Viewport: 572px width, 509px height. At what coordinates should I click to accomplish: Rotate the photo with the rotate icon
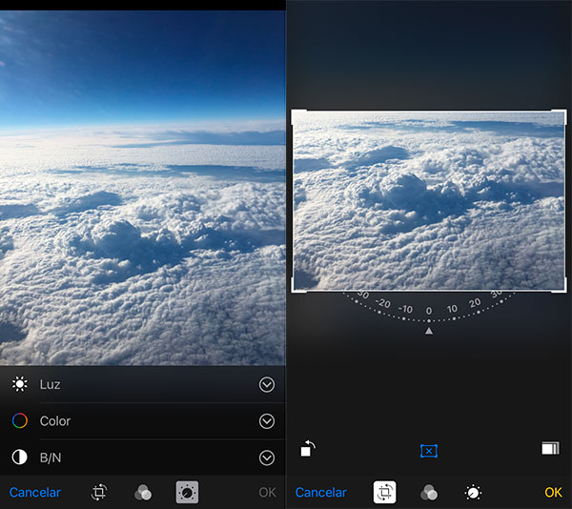[308, 448]
